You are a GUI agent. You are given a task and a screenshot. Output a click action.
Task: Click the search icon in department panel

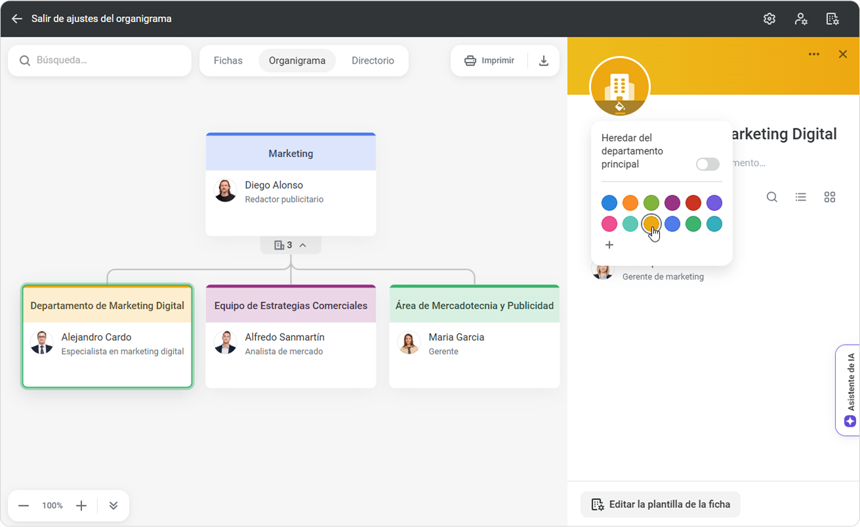772,197
